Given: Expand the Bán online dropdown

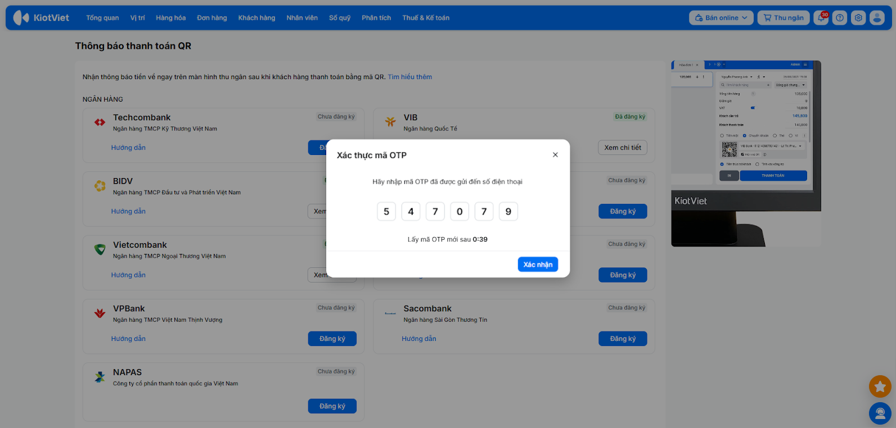Looking at the screenshot, I should point(721,18).
